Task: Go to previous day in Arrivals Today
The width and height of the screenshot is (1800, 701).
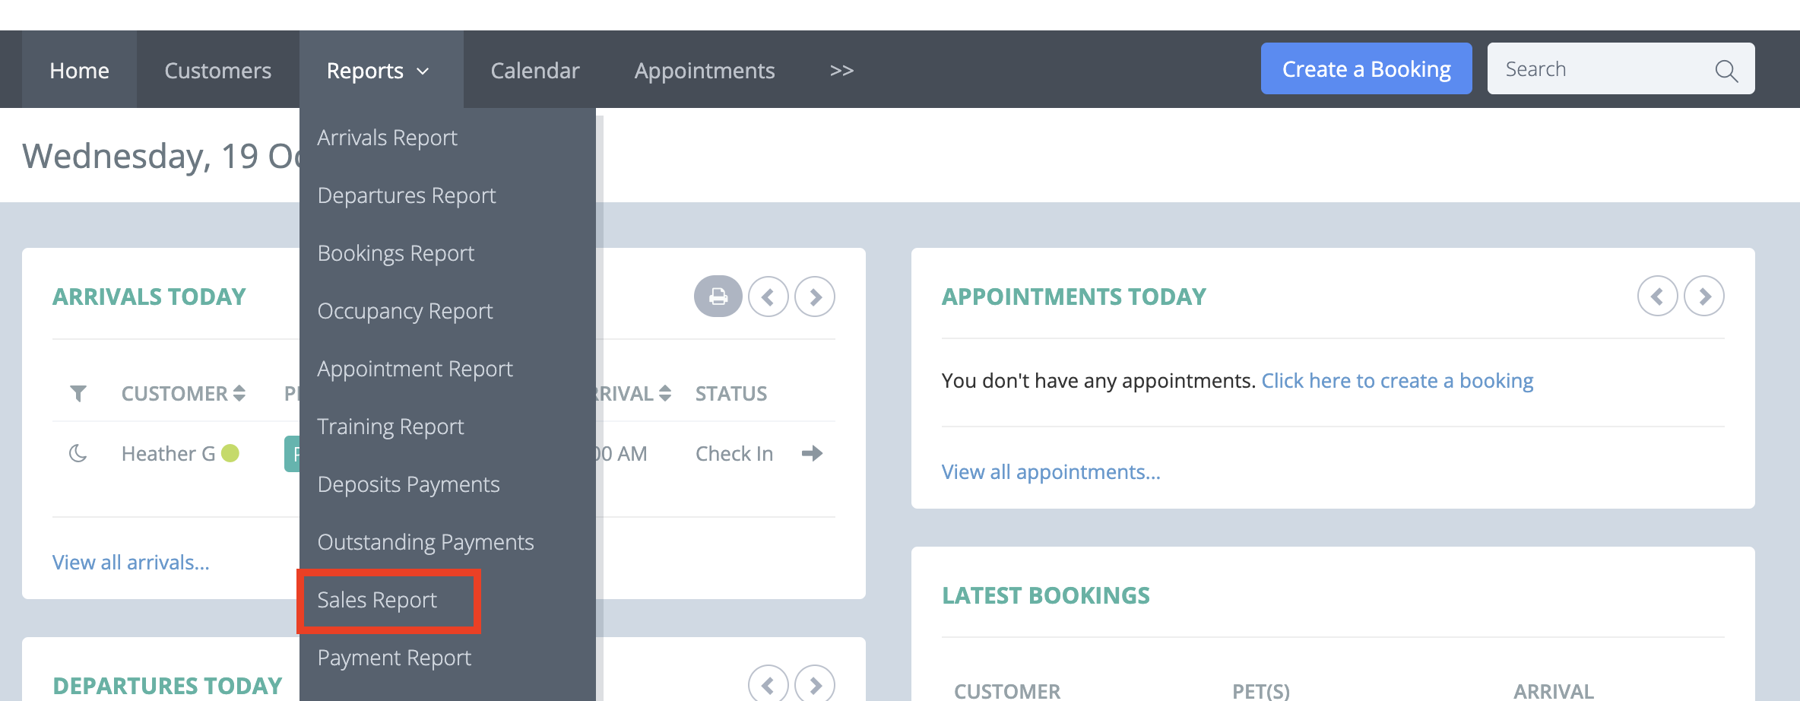Action: point(768,297)
